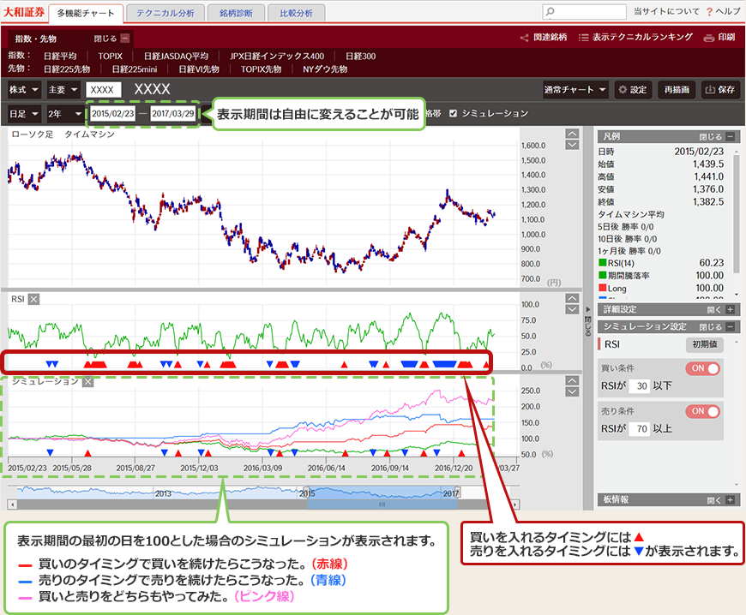Open 設定 with the gear icon
Viewport: 746px width, 615px height.
pyautogui.click(x=623, y=90)
